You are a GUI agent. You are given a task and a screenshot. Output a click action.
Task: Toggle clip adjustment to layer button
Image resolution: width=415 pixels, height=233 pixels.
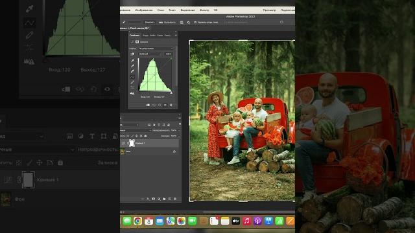pos(148,105)
